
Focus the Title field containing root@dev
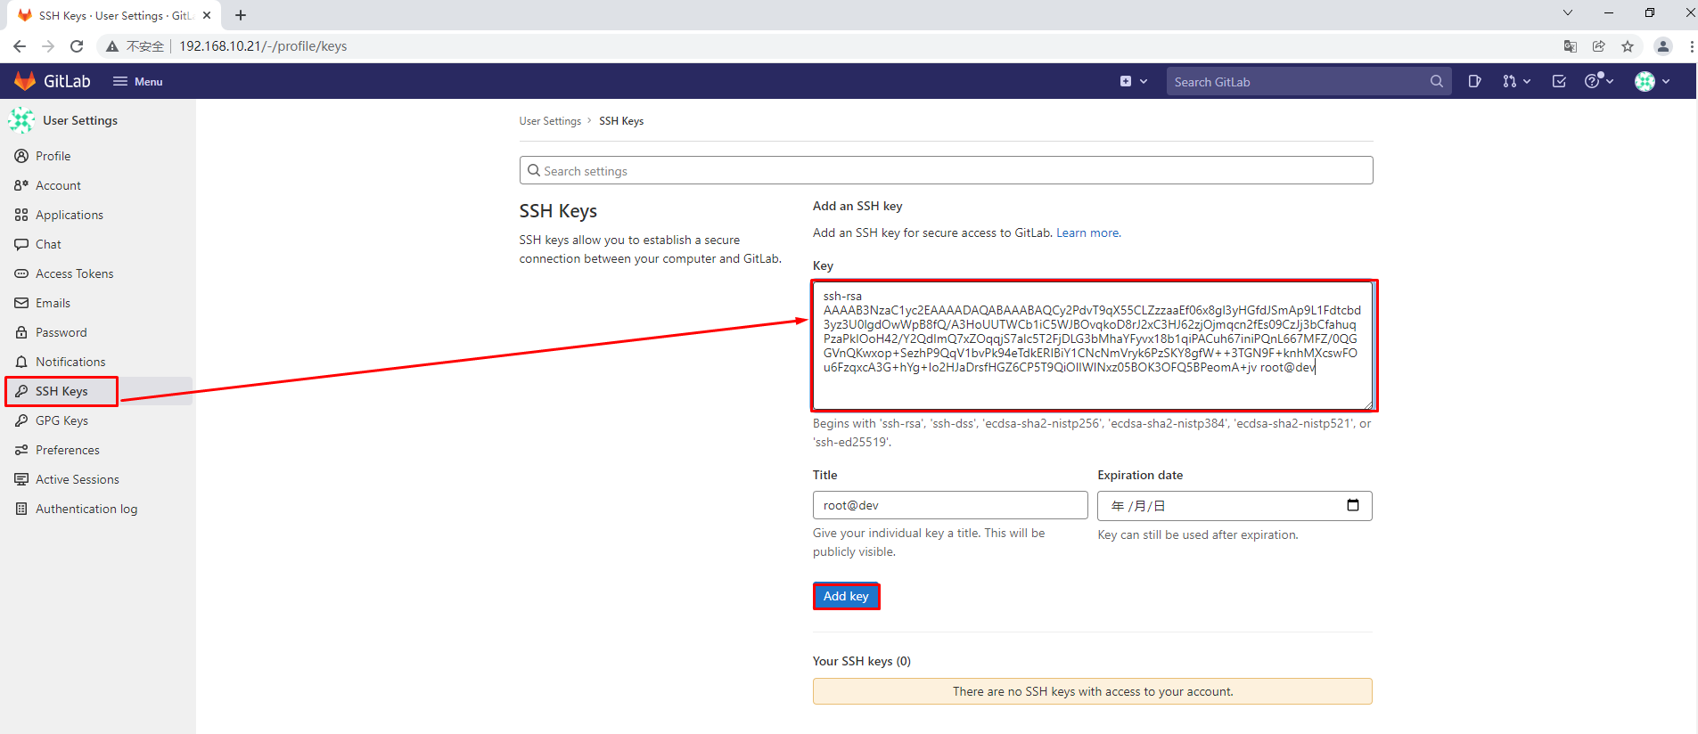[949, 505]
